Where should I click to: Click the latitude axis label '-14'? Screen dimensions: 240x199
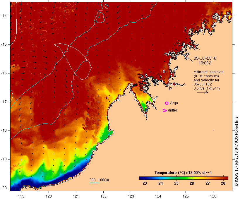pos(4,16)
